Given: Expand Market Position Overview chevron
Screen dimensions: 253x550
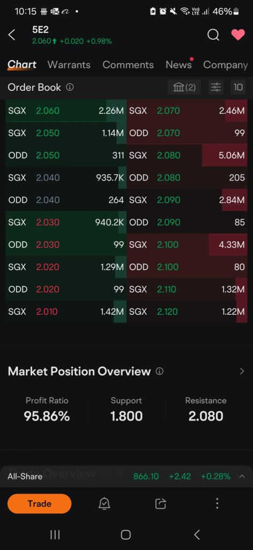Looking at the screenshot, I should 242,371.
